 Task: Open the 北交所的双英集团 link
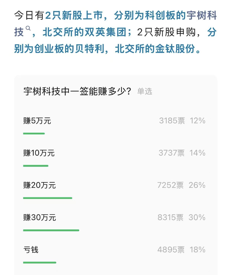coord(85,32)
